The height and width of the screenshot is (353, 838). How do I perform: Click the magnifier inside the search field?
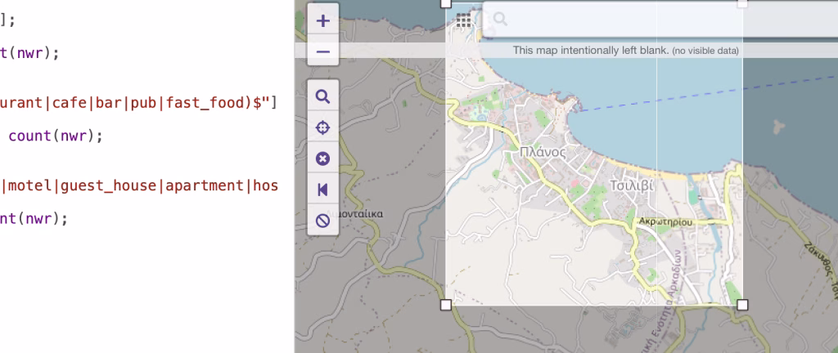501,20
